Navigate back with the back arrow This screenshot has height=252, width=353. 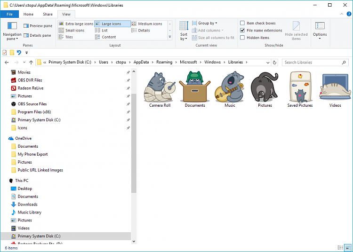coord(7,63)
